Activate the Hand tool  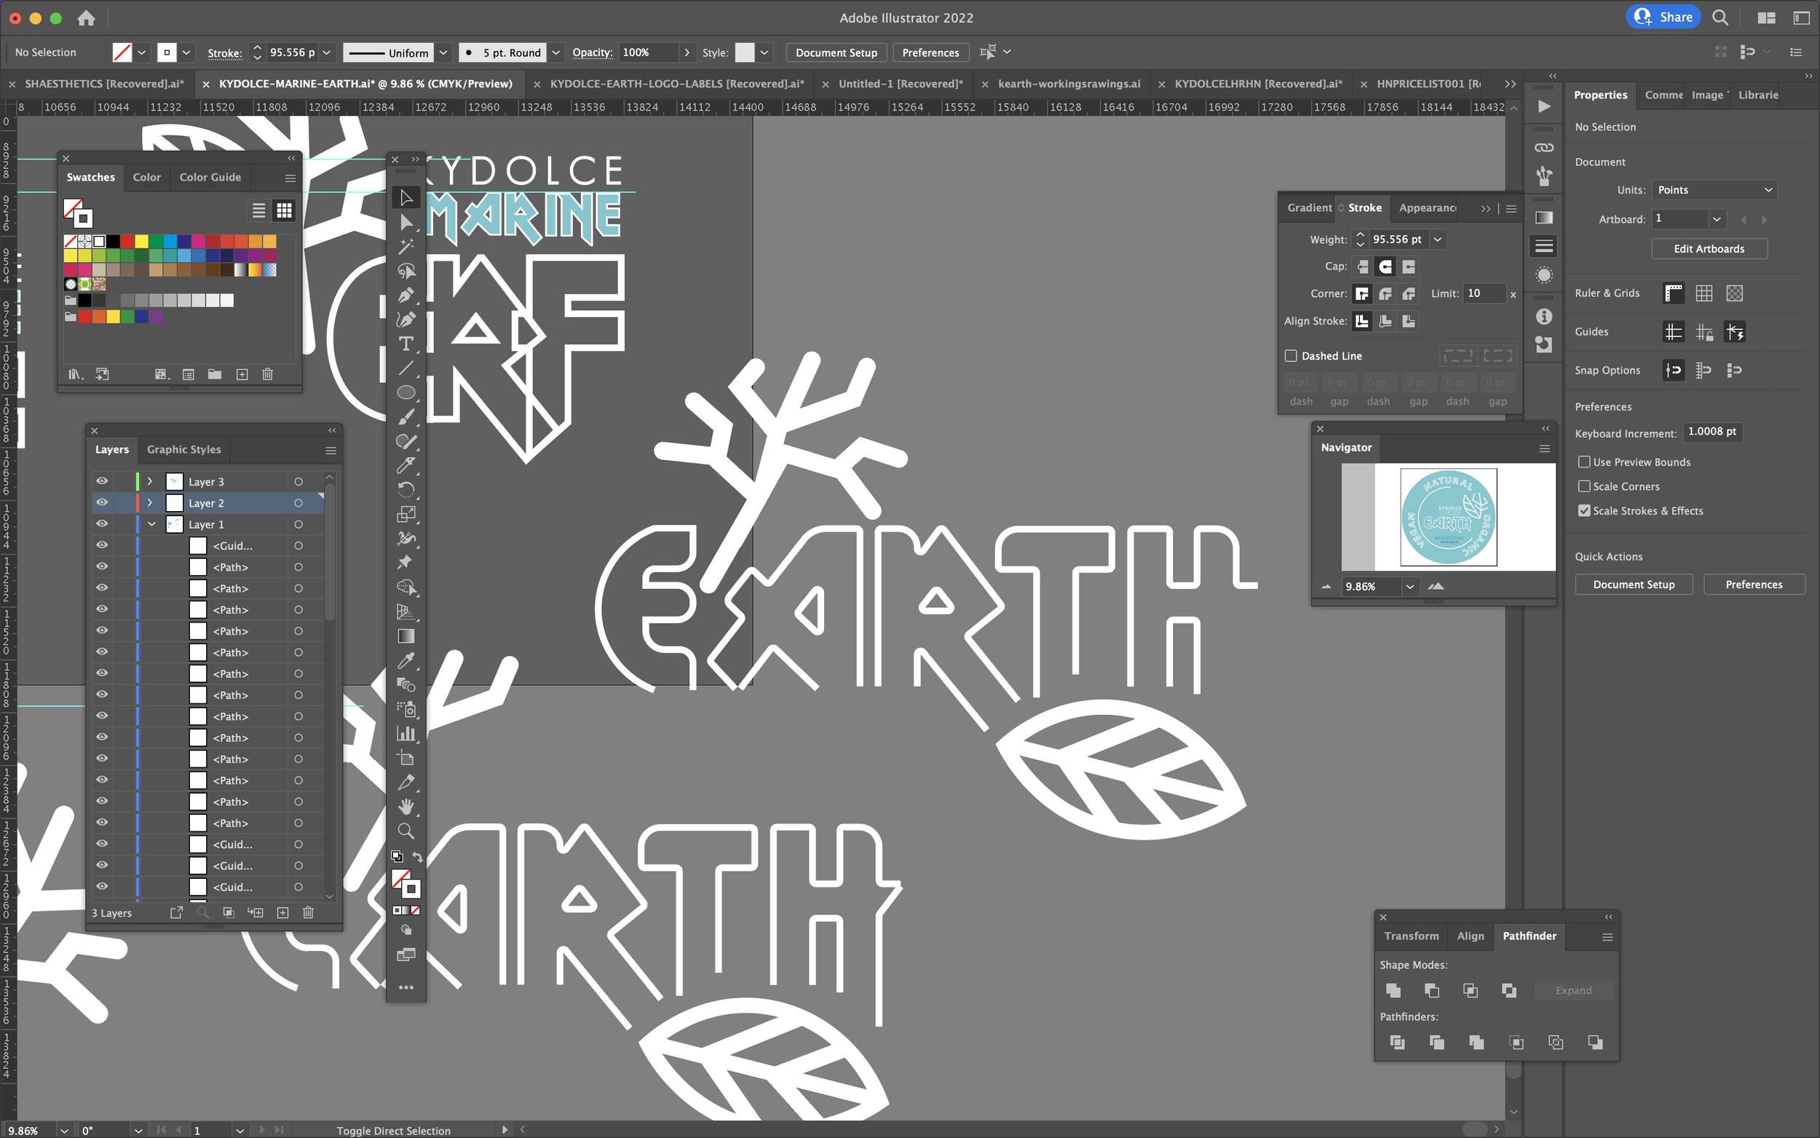(x=405, y=806)
